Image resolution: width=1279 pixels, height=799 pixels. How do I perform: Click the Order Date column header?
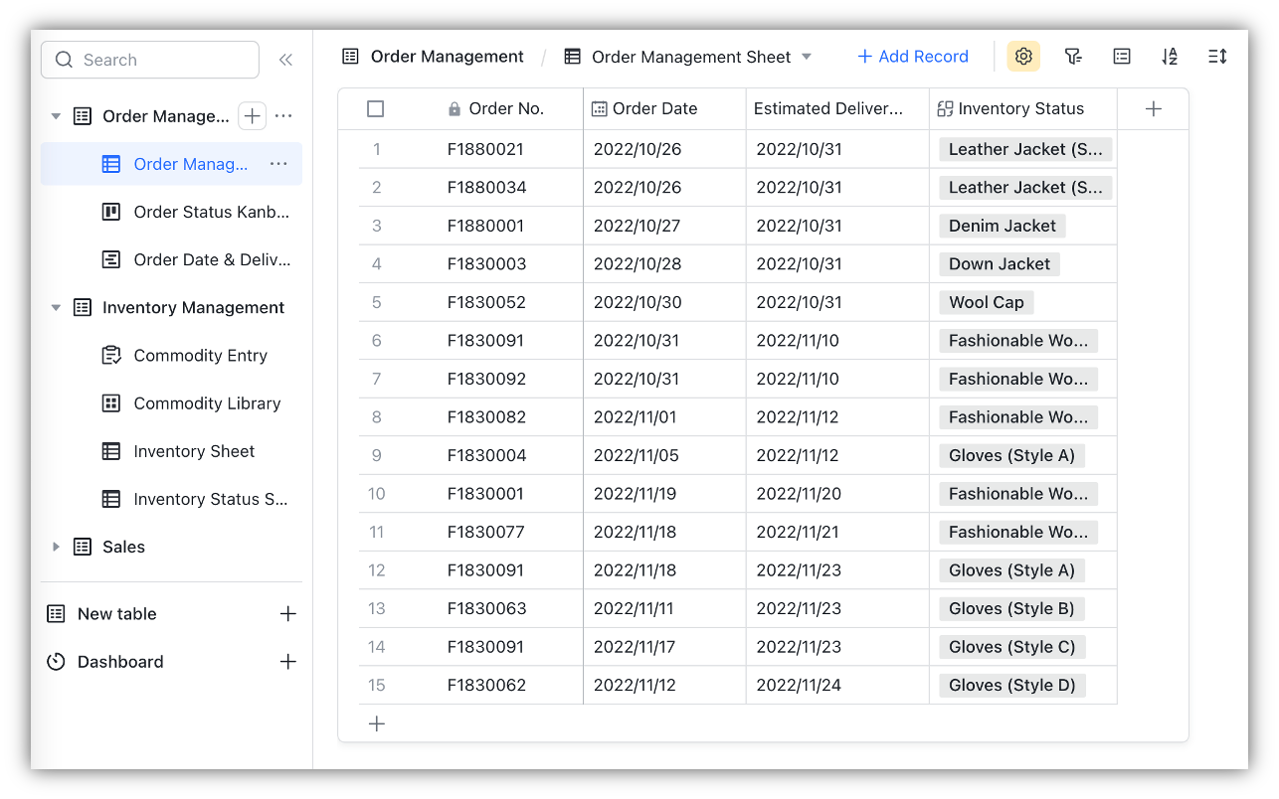point(665,109)
